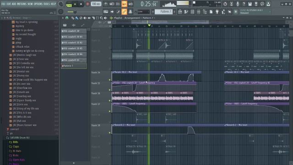Toggle the Browser view icon
The width and height of the screenshot is (293, 165).
click(x=205, y=12)
